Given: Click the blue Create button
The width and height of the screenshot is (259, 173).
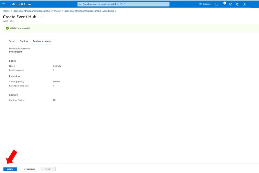Looking at the screenshot, I should (10, 169).
